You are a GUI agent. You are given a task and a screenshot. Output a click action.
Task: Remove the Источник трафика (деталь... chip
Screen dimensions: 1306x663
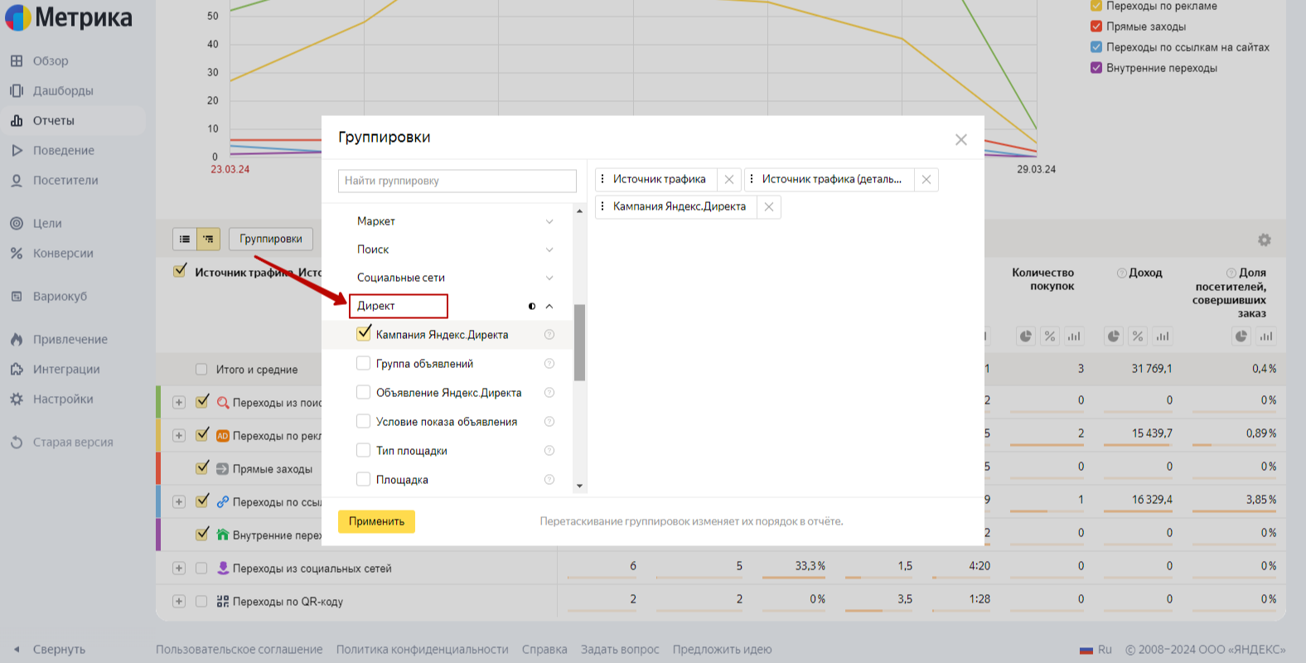[926, 180]
